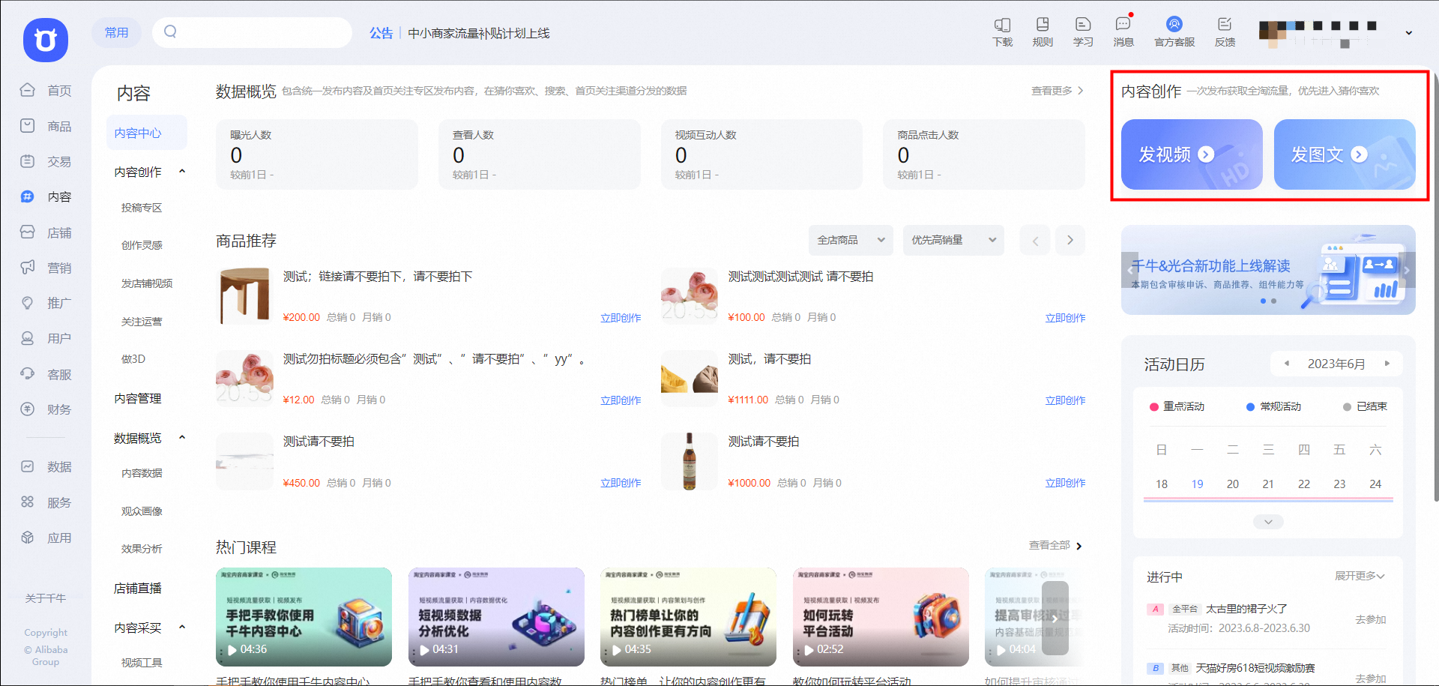Screen dimensions: 1439x686
Task: Collapse the 内容创作 menu section
Action: click(x=182, y=172)
